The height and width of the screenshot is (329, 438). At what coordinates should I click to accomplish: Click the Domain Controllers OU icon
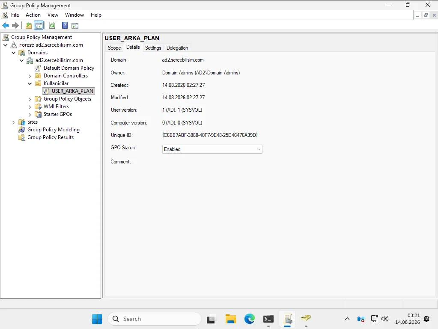38,76
